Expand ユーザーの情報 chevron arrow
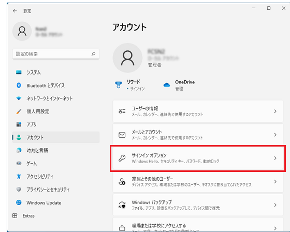The height and width of the screenshot is (232, 290). click(275, 111)
